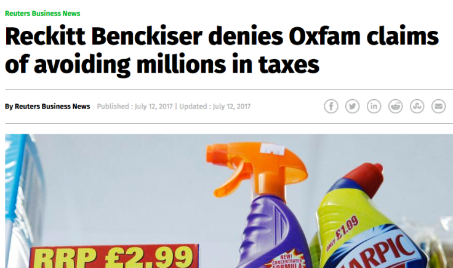
Task: Open the article's cleaning products photo
Action: tap(229, 201)
